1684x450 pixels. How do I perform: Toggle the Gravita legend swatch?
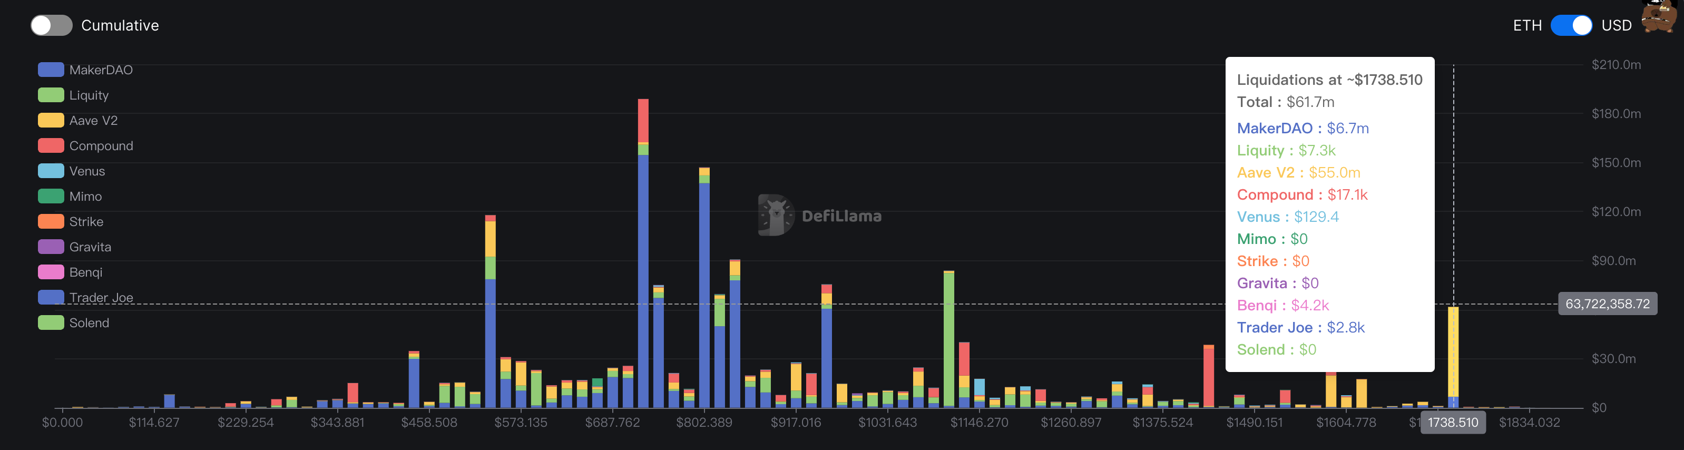51,247
